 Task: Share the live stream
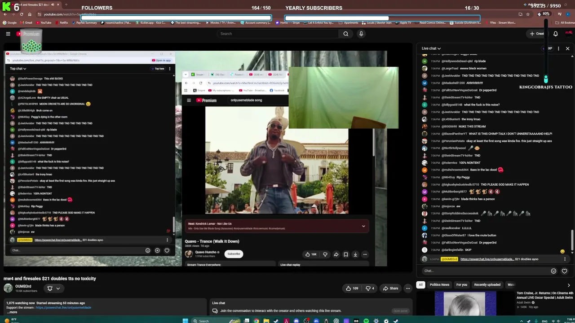click(x=390, y=288)
